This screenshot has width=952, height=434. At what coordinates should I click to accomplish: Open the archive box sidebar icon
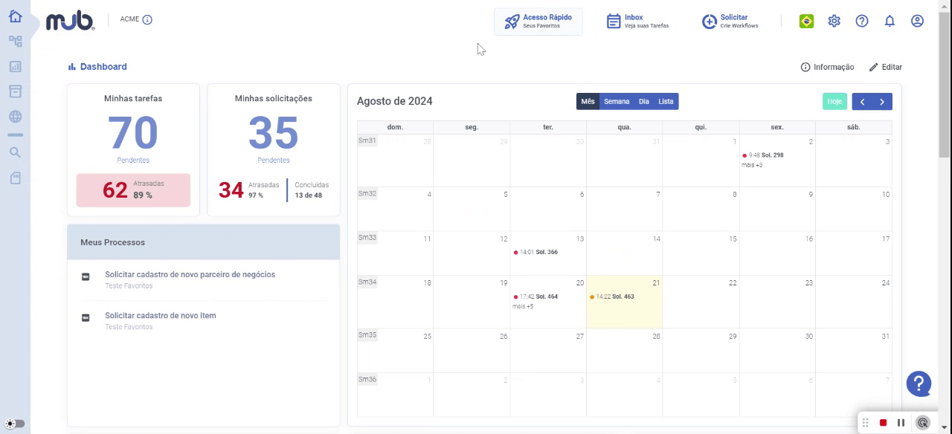15,91
